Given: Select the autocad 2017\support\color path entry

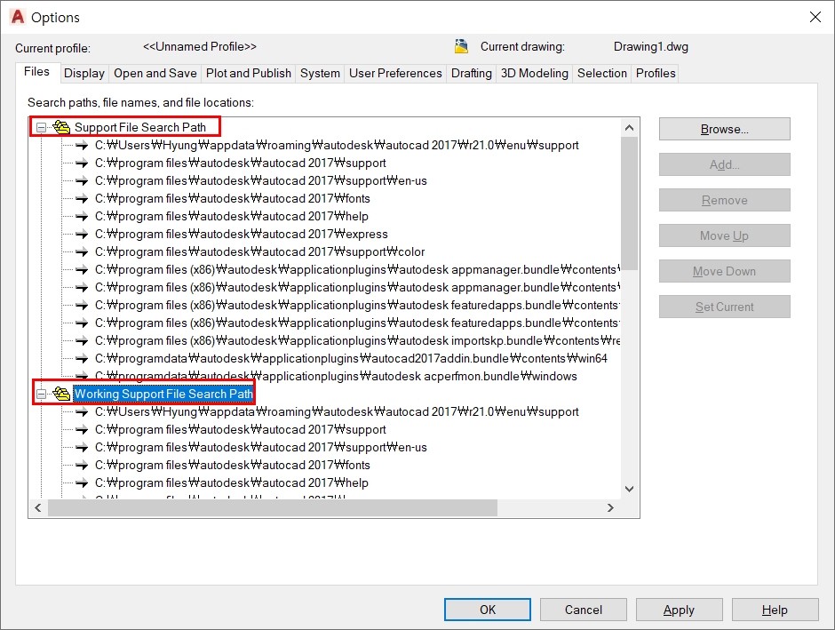Looking at the screenshot, I should (260, 251).
